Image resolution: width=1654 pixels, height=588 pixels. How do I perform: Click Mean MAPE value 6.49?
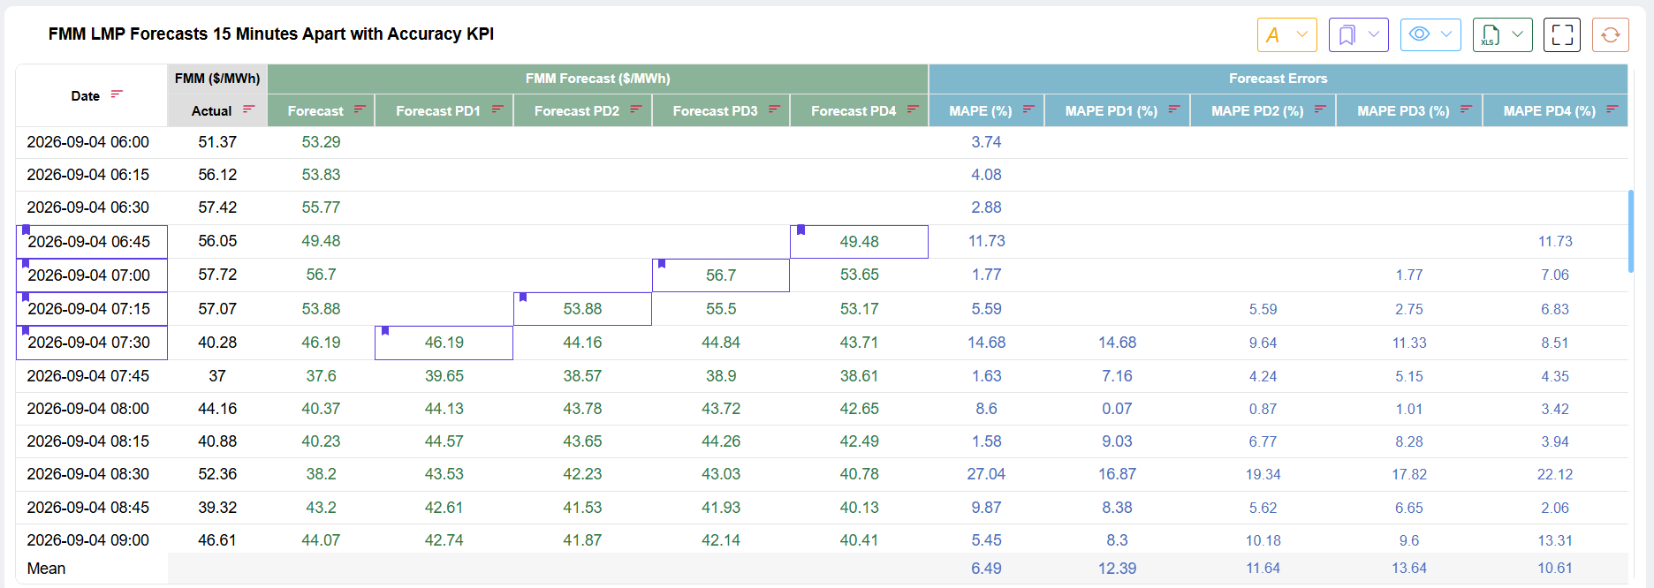986,569
